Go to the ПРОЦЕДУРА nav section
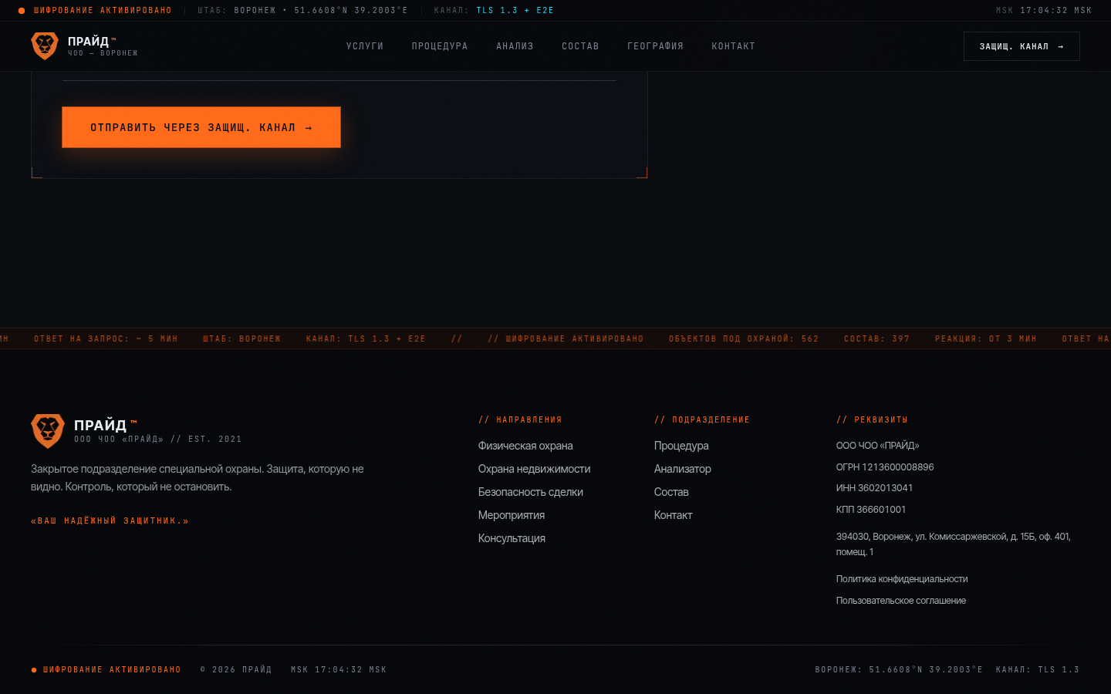Image resolution: width=1111 pixels, height=694 pixels. [x=440, y=46]
